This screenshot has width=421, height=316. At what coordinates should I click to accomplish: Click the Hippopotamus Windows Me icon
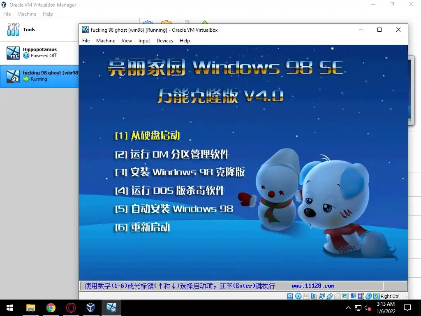pyautogui.click(x=13, y=53)
